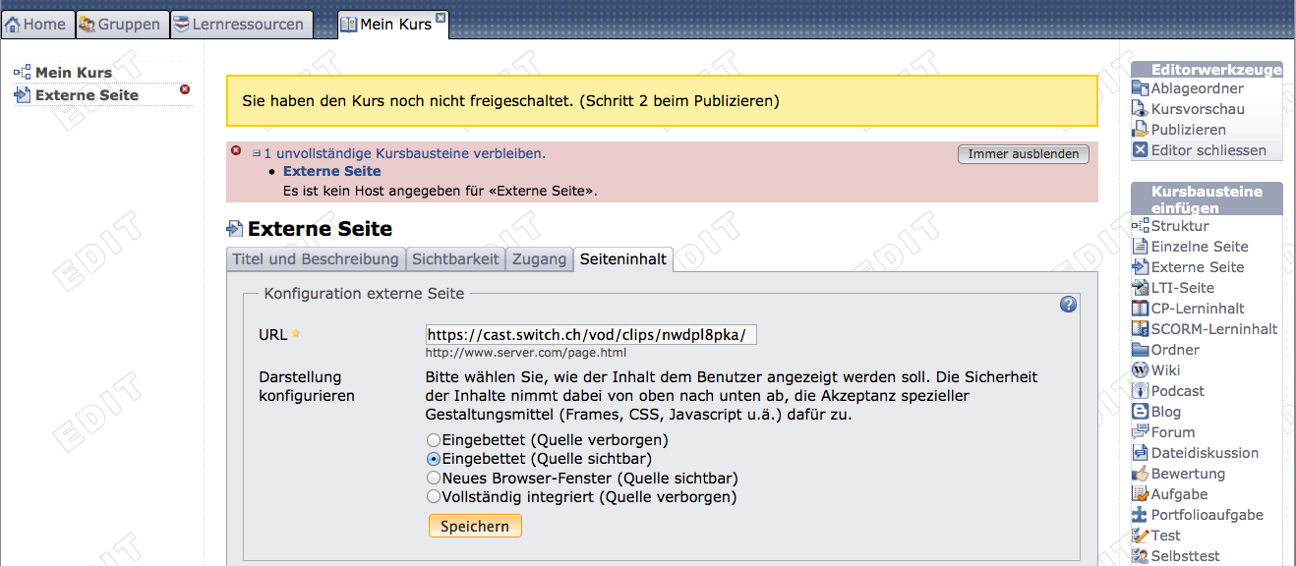Insert a CP-Lerninhalt element icon
Image resolution: width=1296 pixels, height=566 pixels.
tap(1140, 309)
